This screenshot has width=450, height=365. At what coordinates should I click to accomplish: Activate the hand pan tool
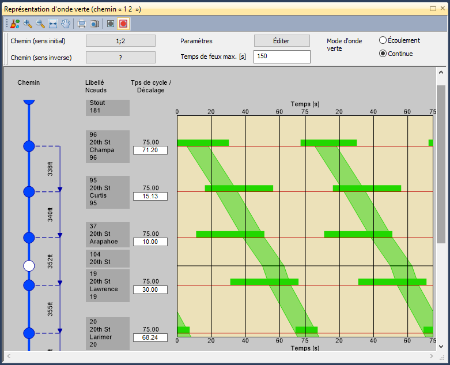point(66,24)
